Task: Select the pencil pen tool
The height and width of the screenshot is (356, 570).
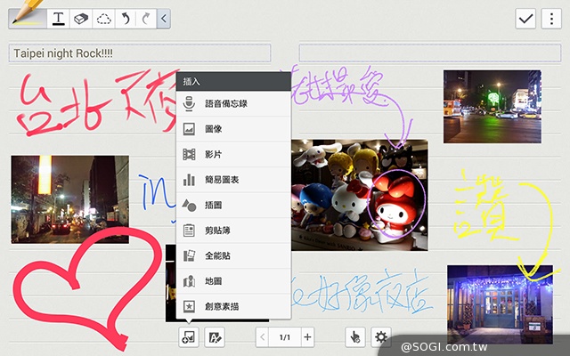Action: [x=28, y=18]
